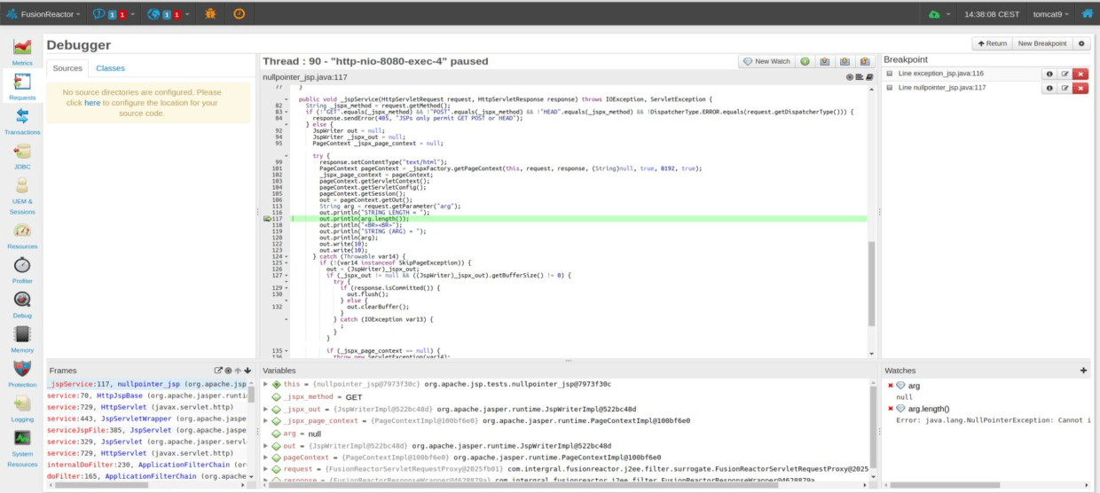Click the source code vertical scrollbar

[870, 266]
